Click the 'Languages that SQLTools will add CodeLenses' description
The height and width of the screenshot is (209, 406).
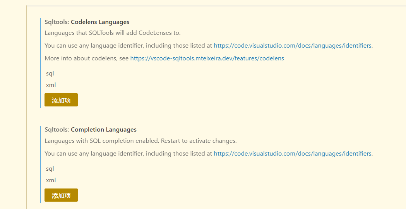113,33
